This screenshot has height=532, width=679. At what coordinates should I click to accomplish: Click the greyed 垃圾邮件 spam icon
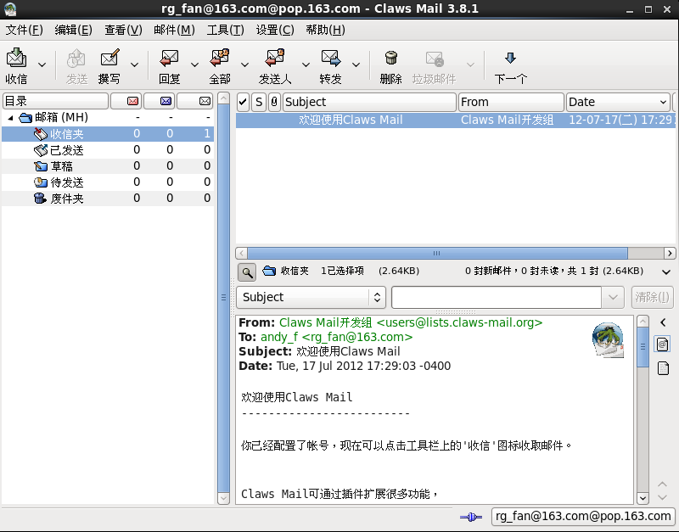(435, 59)
